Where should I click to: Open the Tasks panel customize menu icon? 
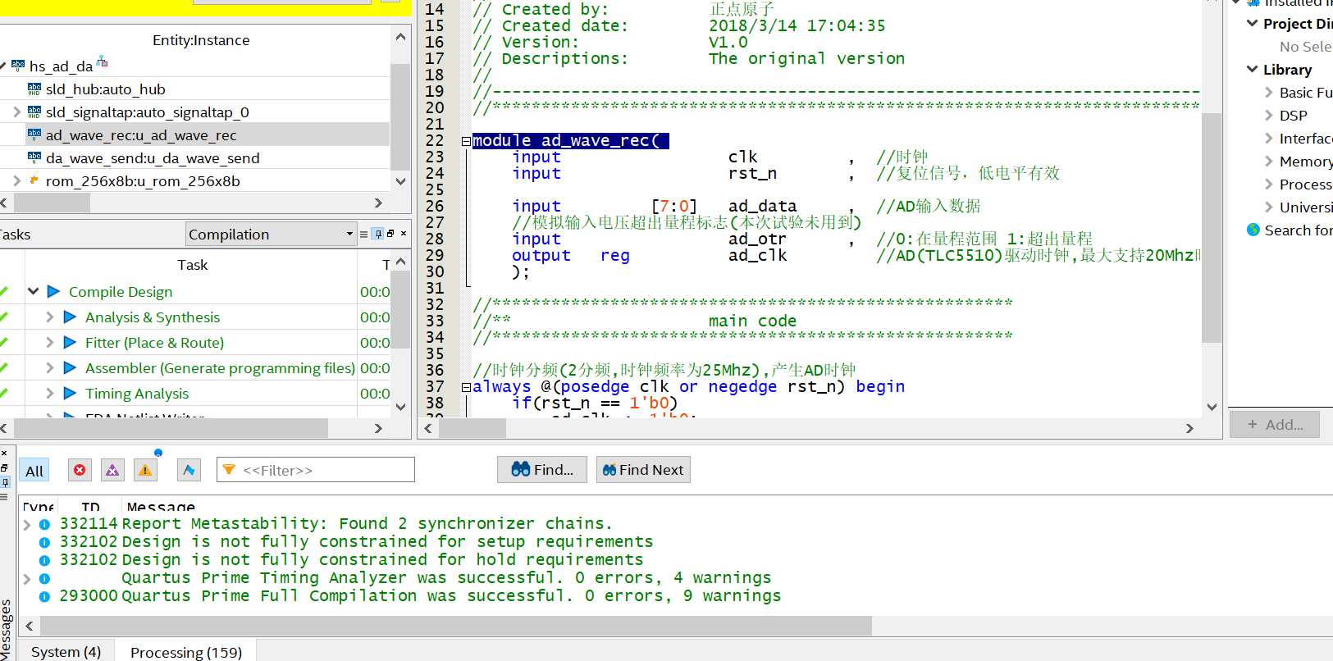363,234
